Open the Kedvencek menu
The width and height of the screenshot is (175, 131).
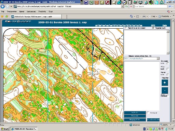pos(31,12)
